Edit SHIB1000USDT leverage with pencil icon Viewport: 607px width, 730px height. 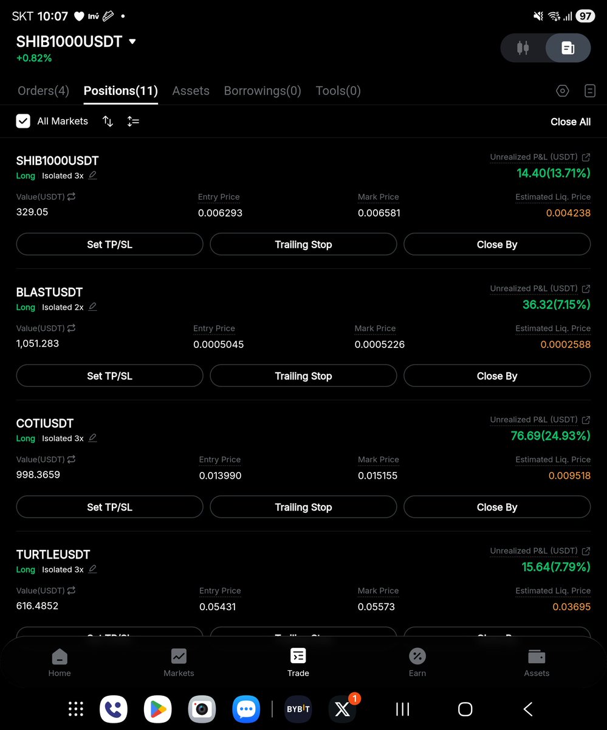[x=92, y=175]
